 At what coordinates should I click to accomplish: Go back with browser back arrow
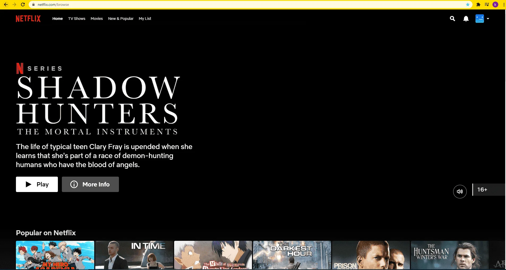pyautogui.click(x=6, y=5)
